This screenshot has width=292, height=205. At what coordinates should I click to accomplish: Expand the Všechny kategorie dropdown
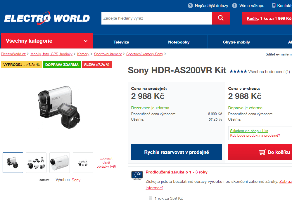tap(47, 41)
